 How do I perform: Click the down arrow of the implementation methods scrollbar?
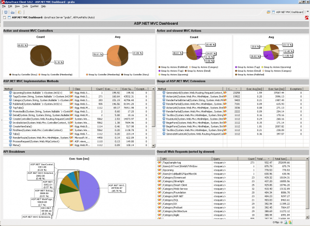click(153, 146)
